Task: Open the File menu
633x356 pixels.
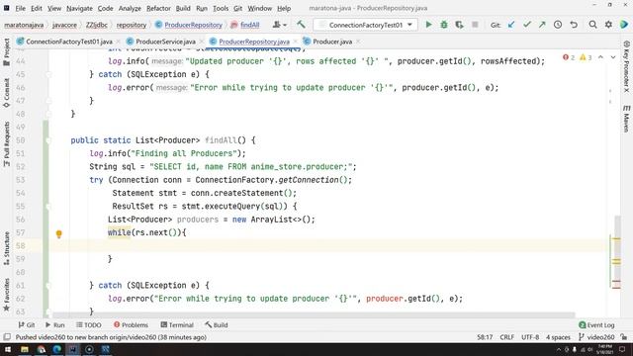Action: [x=20, y=8]
